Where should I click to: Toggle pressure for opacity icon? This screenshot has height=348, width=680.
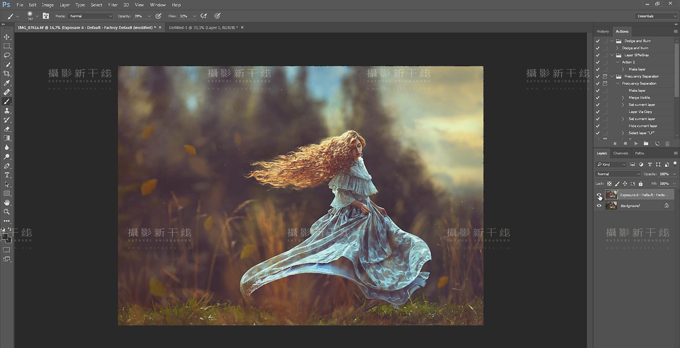(x=158, y=16)
